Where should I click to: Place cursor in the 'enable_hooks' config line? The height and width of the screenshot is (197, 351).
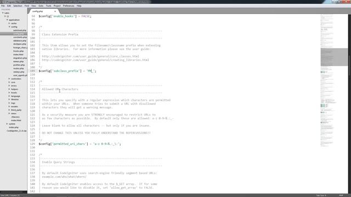coord(65,16)
